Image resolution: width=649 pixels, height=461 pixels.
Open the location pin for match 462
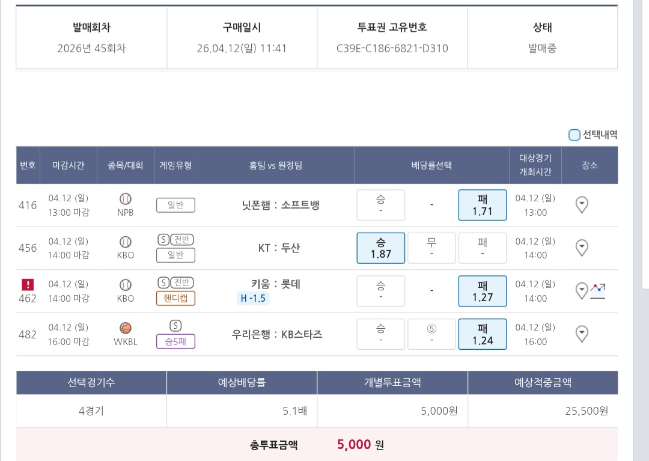click(x=582, y=291)
